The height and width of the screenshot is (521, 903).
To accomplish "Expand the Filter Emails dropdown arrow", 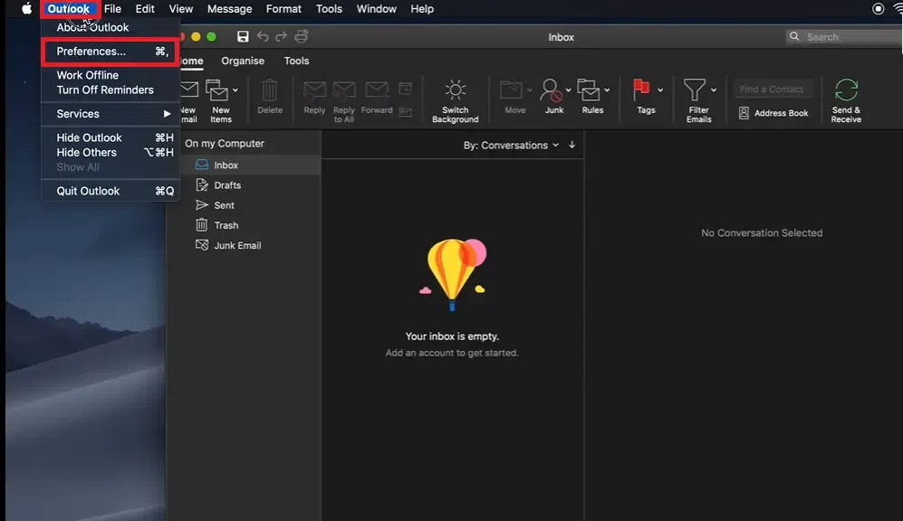I will [714, 90].
